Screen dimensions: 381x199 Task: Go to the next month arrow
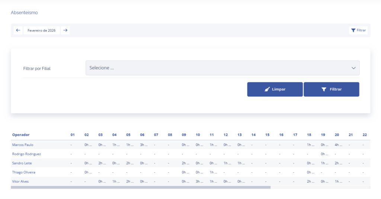coord(65,30)
